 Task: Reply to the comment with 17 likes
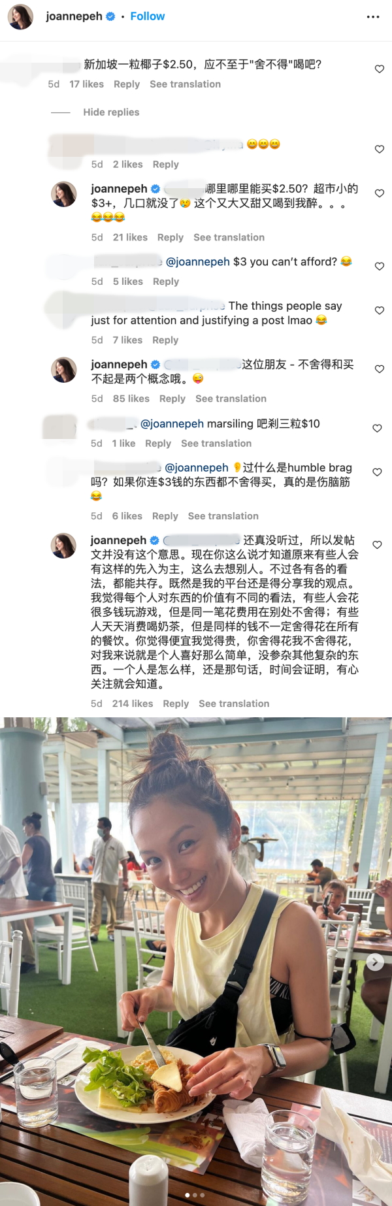pos(127,84)
